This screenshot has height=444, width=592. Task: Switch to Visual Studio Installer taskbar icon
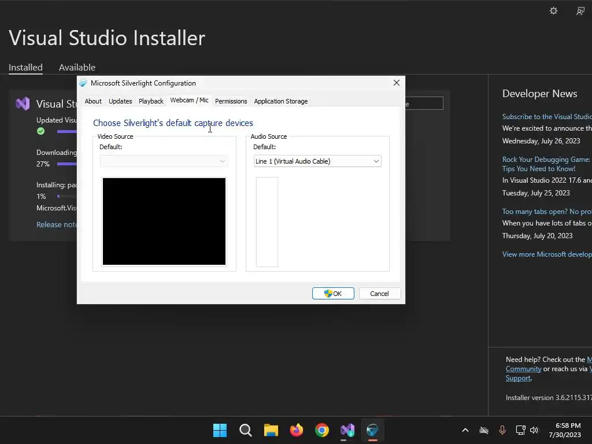point(347,430)
